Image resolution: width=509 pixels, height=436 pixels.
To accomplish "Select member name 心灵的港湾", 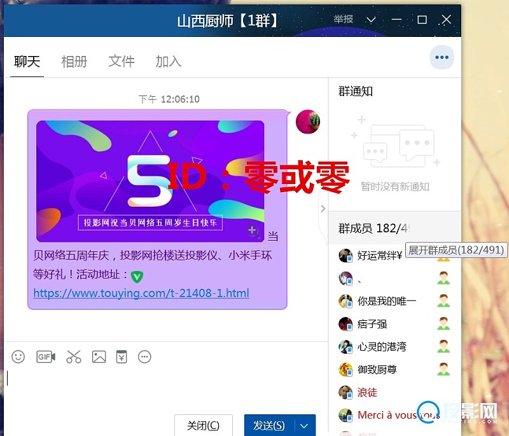I will pos(381,346).
